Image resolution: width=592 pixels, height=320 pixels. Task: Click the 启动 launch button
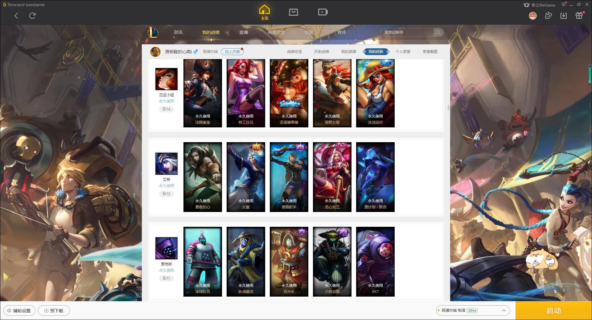(x=554, y=310)
